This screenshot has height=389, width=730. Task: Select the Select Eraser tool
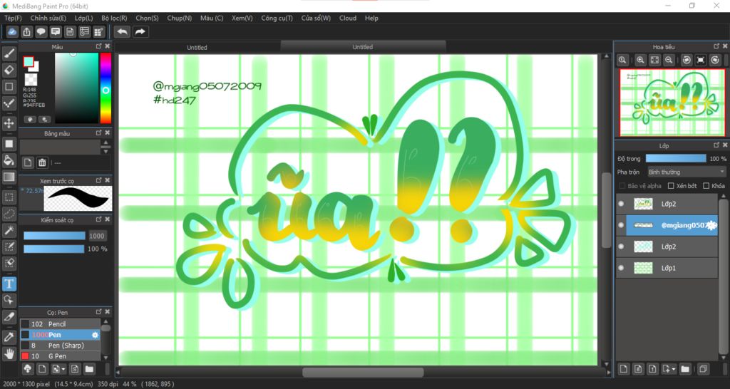click(9, 263)
